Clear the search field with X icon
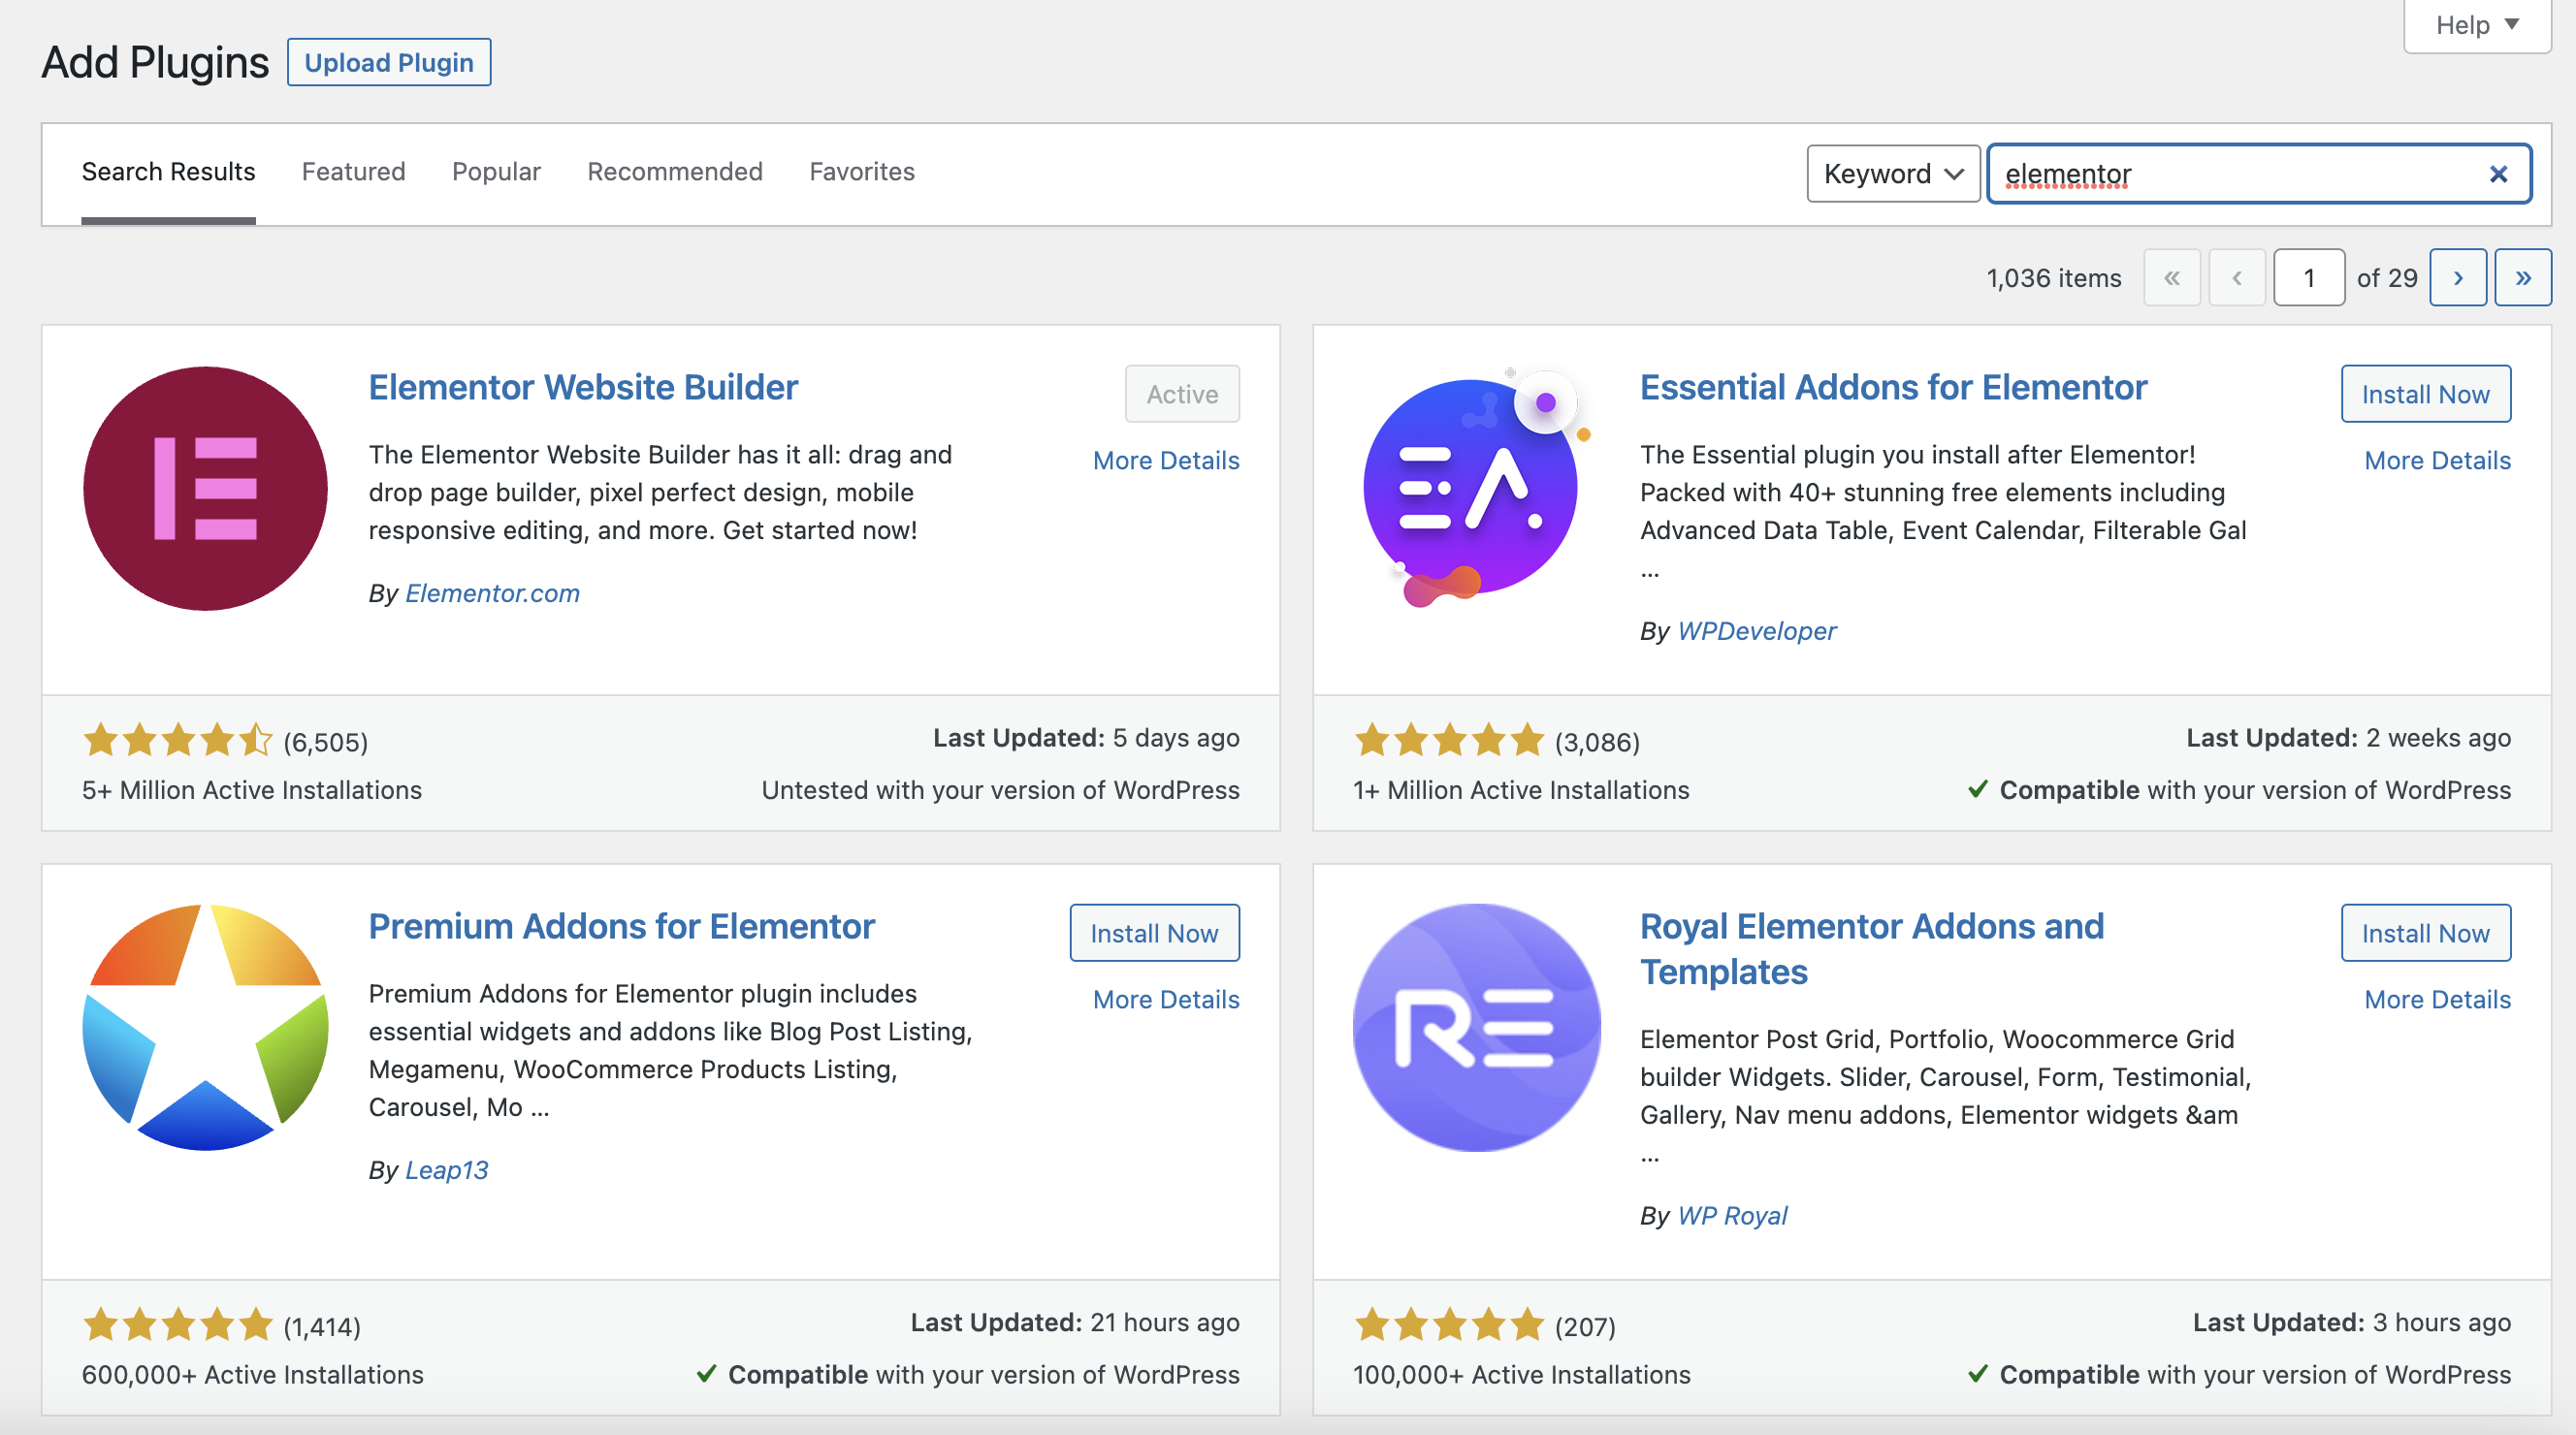The image size is (2576, 1435). click(2497, 174)
